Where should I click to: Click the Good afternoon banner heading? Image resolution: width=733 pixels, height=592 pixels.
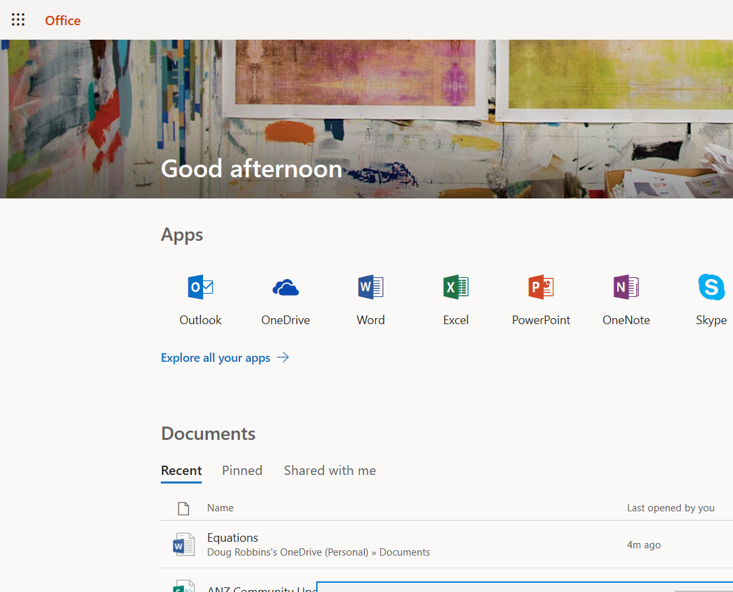coord(251,169)
